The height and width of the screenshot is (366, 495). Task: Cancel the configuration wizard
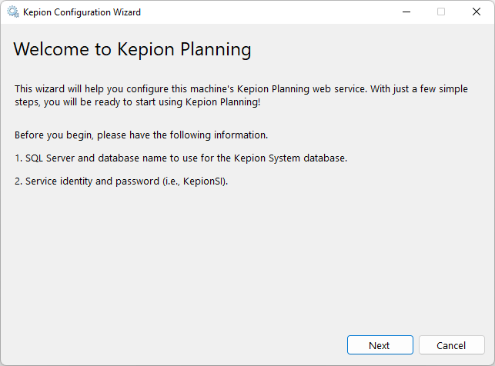point(451,345)
